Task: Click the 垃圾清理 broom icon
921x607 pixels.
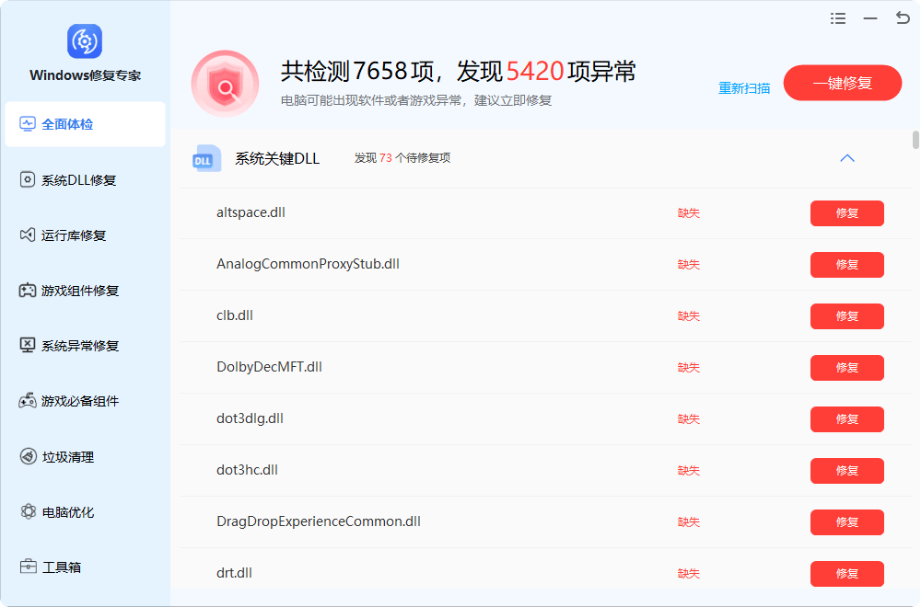Action: tap(28, 457)
